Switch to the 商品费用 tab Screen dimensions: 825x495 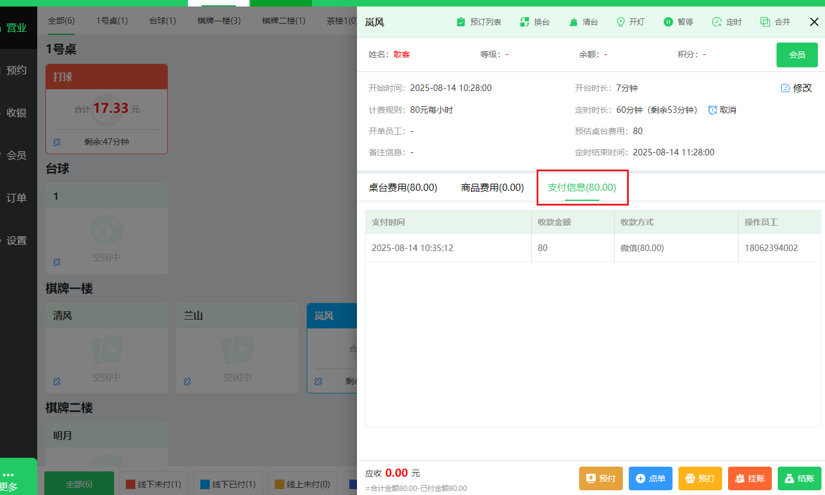click(x=492, y=187)
